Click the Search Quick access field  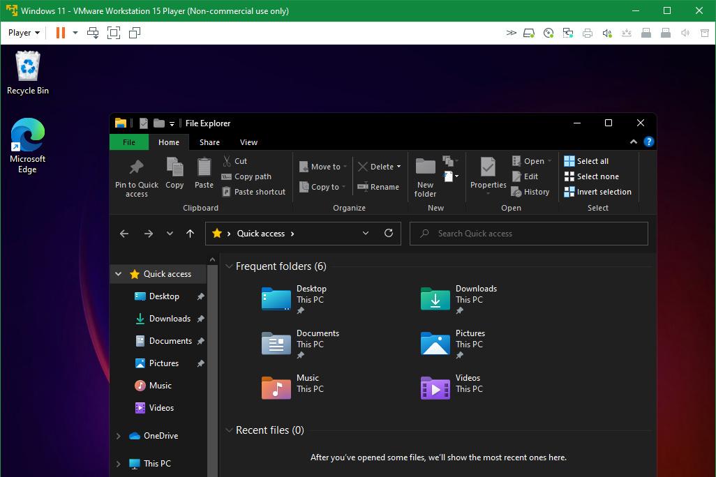529,234
